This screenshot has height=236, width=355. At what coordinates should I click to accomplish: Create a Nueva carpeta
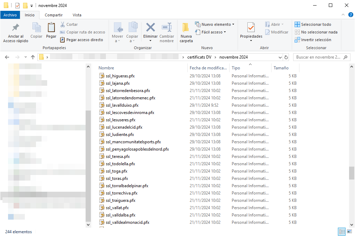186,33
